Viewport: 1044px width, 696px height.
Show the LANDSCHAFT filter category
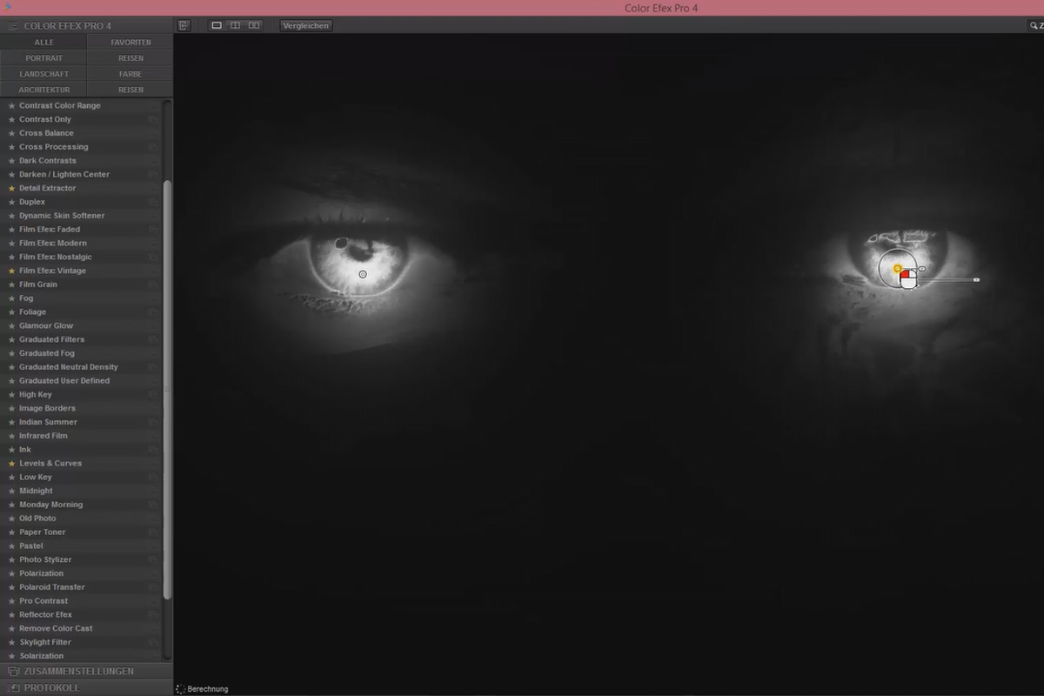tap(43, 74)
